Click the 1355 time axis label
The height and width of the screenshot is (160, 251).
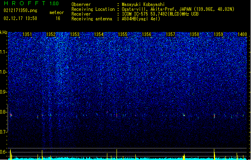[x=123, y=34]
